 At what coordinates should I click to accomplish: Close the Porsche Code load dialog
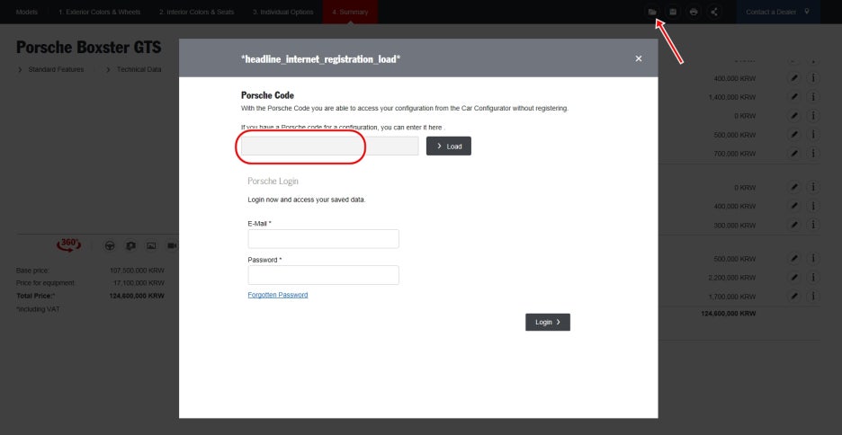tap(639, 58)
